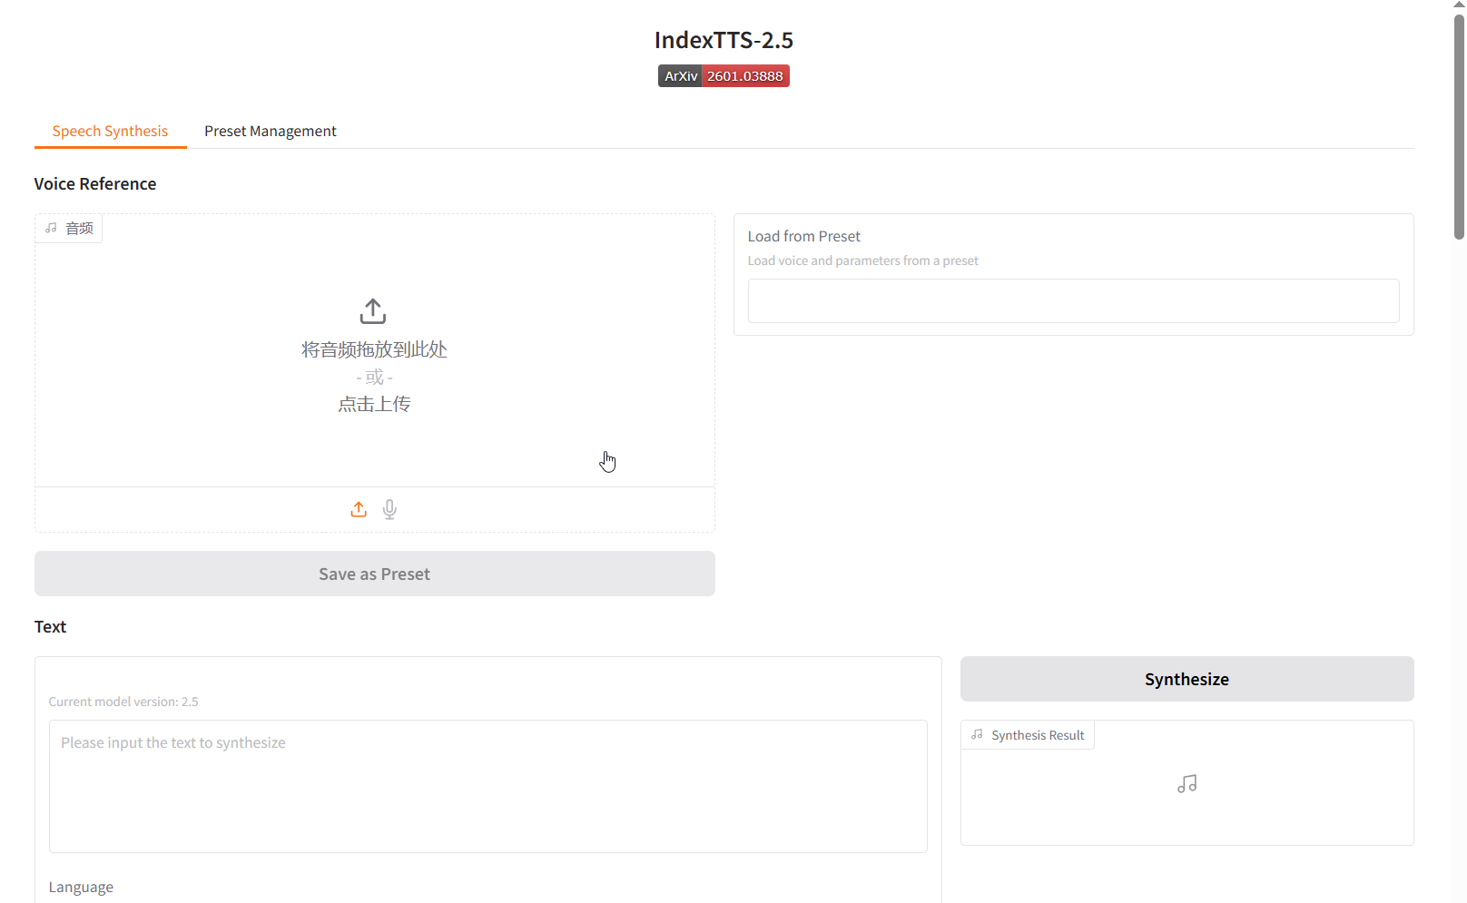Click the Save as Preset button
Image resolution: width=1467 pixels, height=903 pixels.
click(x=375, y=574)
